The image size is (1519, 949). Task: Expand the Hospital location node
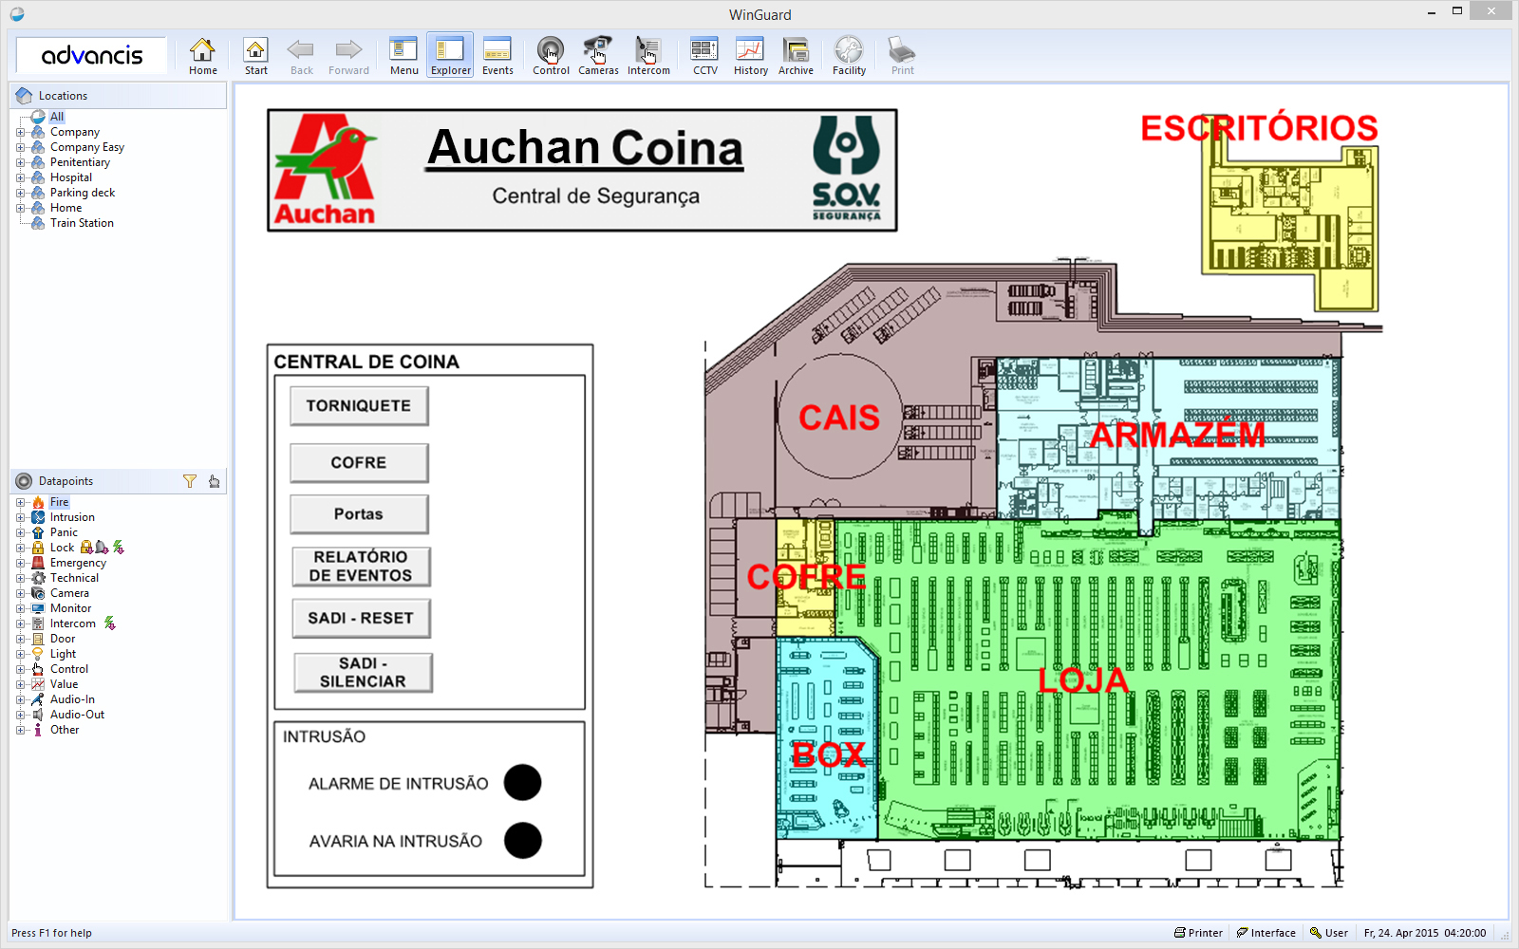click(21, 177)
